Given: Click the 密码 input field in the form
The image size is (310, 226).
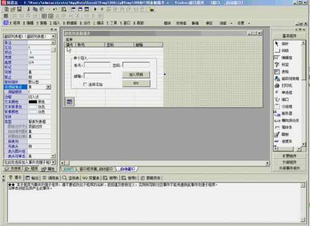Looking at the screenshot, I should [136, 65].
